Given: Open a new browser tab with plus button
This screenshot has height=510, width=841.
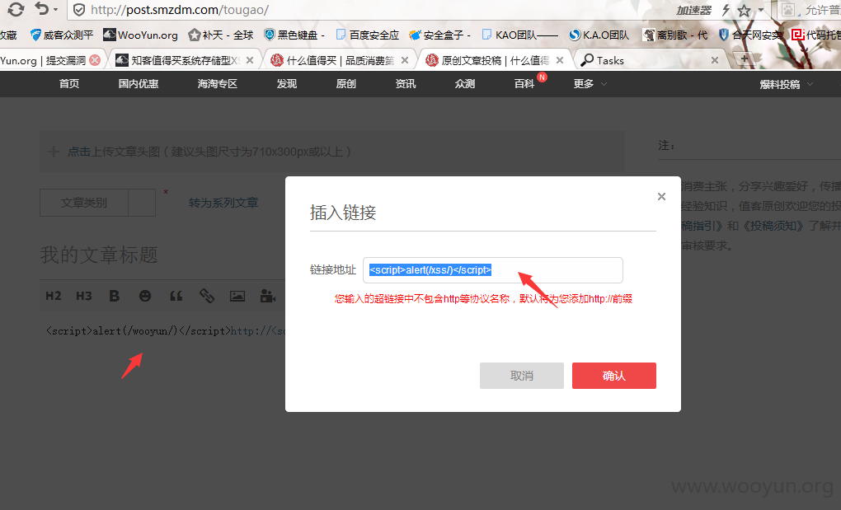Looking at the screenshot, I should click(744, 59).
